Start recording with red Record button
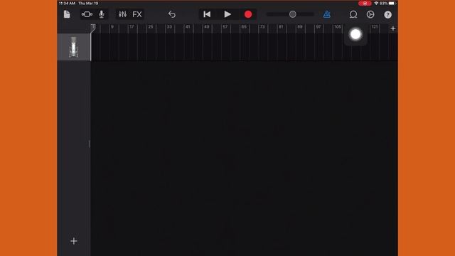Image resolution: width=455 pixels, height=256 pixels. tap(248, 14)
